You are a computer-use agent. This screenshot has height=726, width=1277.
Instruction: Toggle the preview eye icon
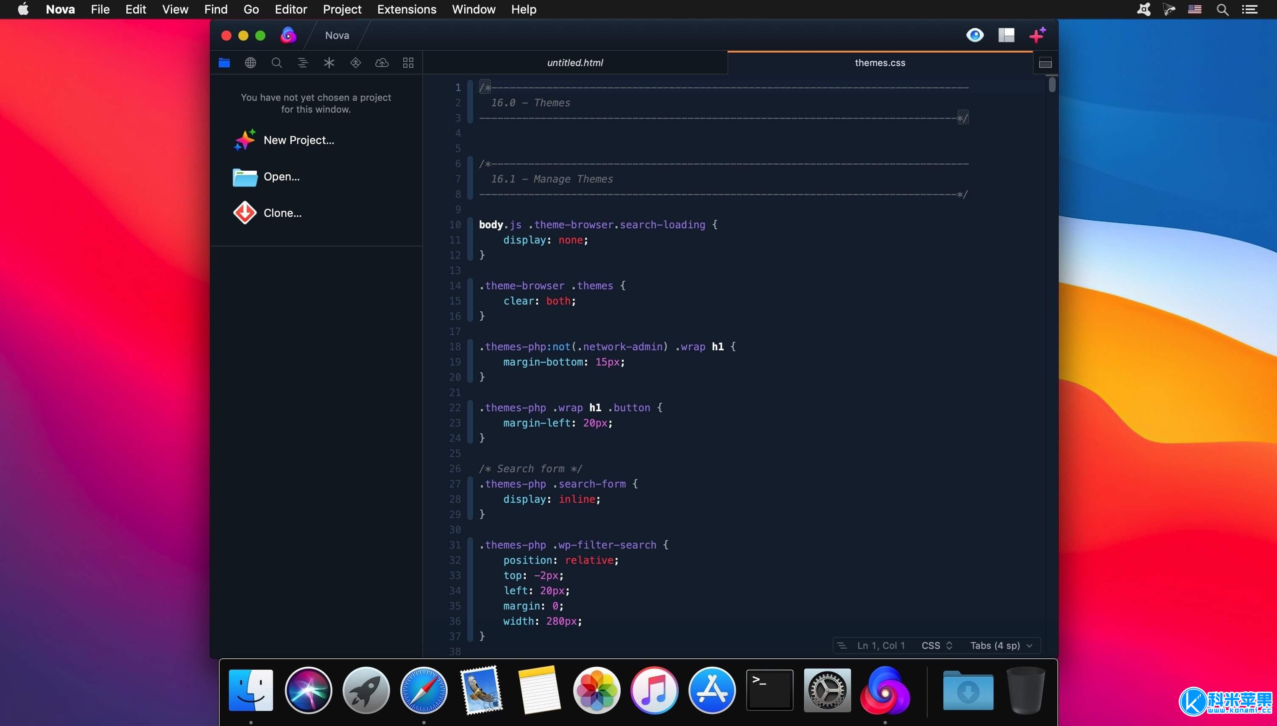[x=975, y=35]
